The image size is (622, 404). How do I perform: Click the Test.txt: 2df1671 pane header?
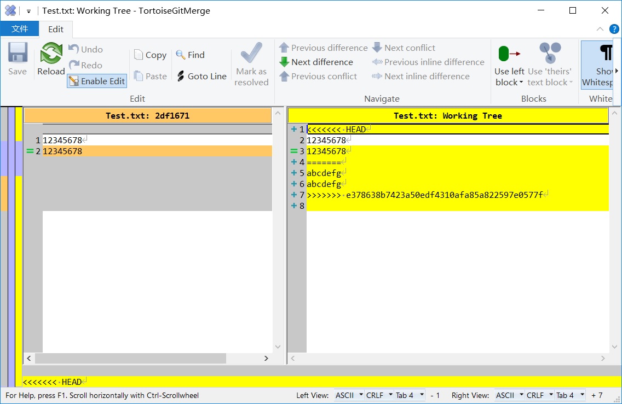pos(148,116)
